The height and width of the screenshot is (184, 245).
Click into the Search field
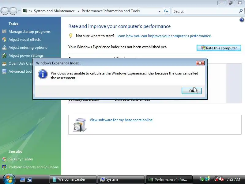(205, 11)
